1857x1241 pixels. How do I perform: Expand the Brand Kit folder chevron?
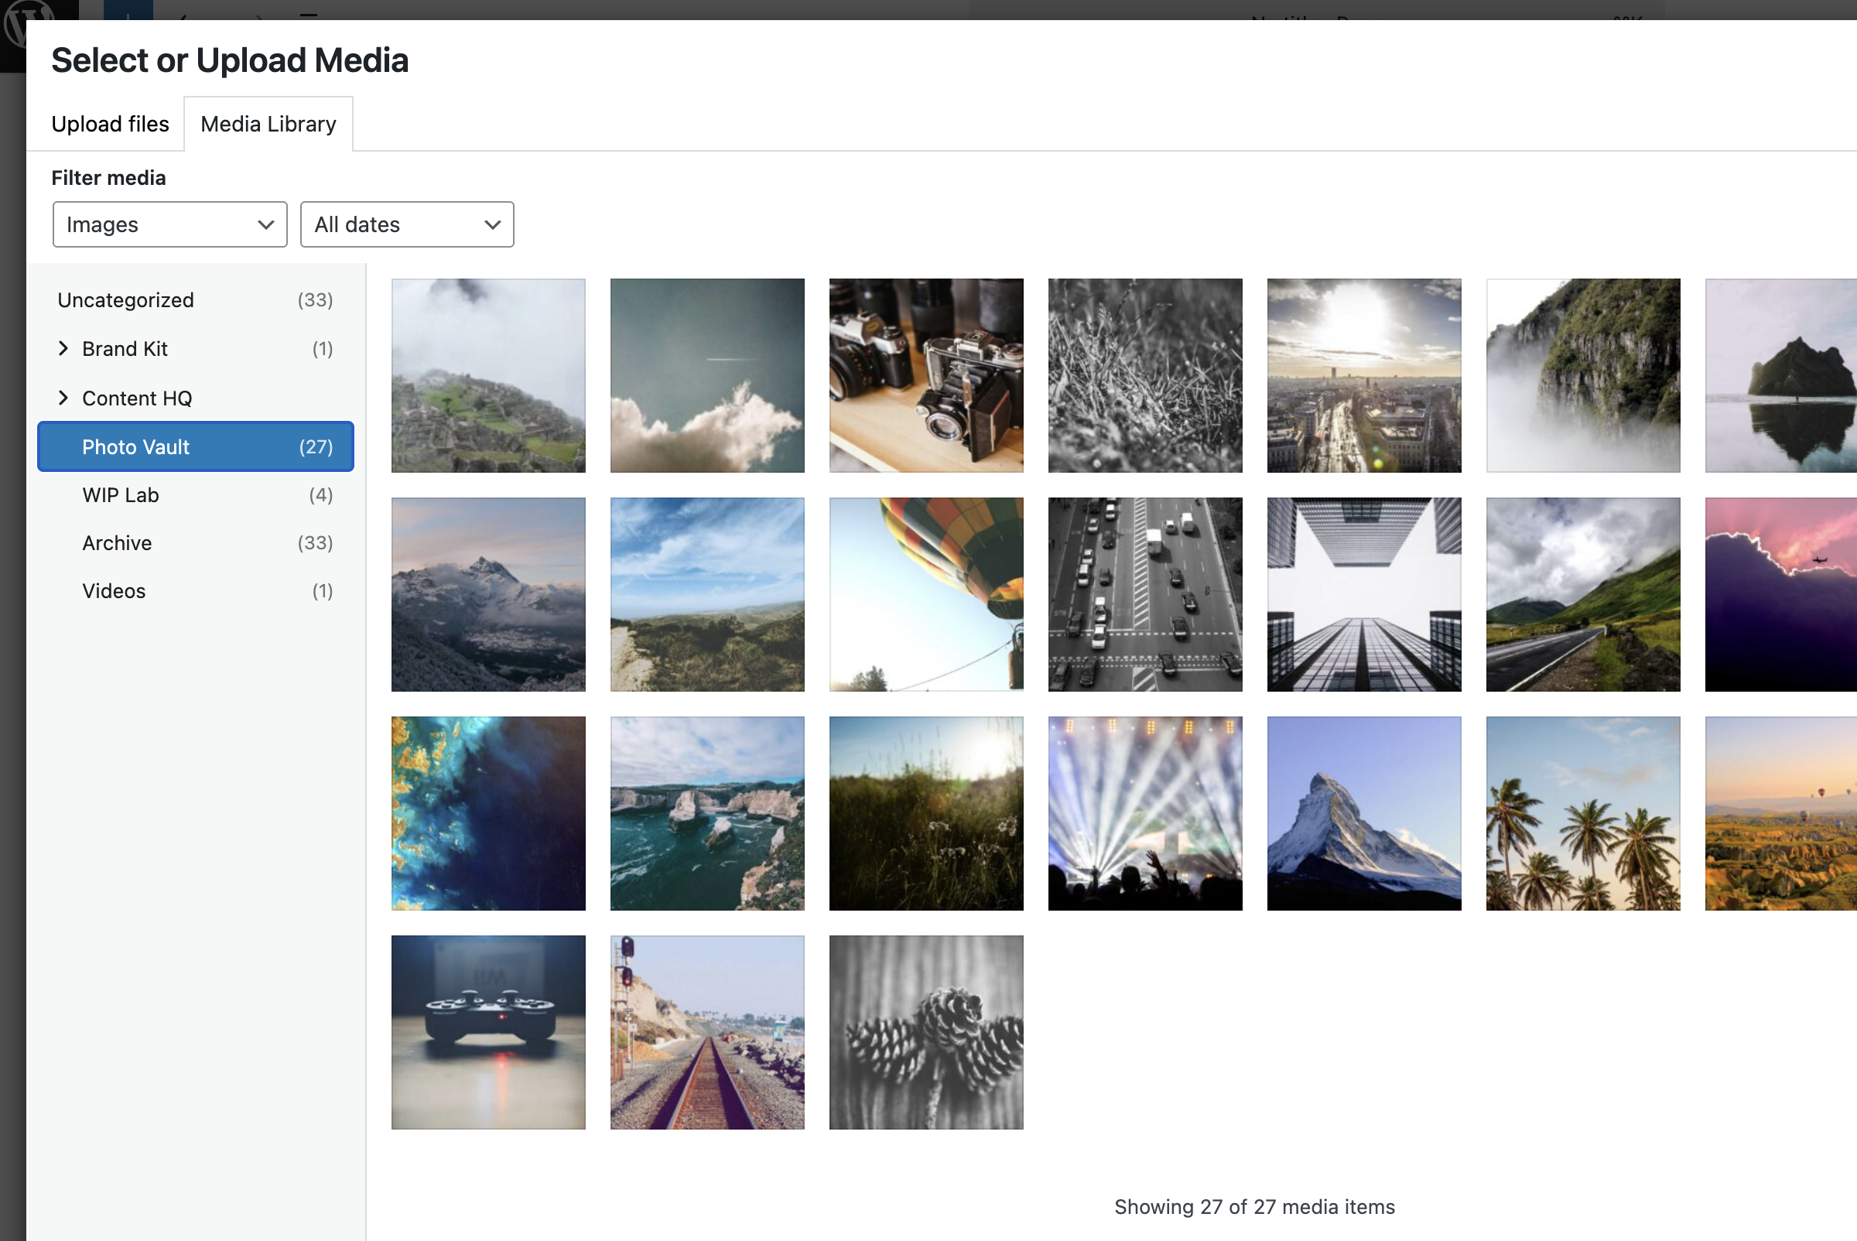click(63, 349)
